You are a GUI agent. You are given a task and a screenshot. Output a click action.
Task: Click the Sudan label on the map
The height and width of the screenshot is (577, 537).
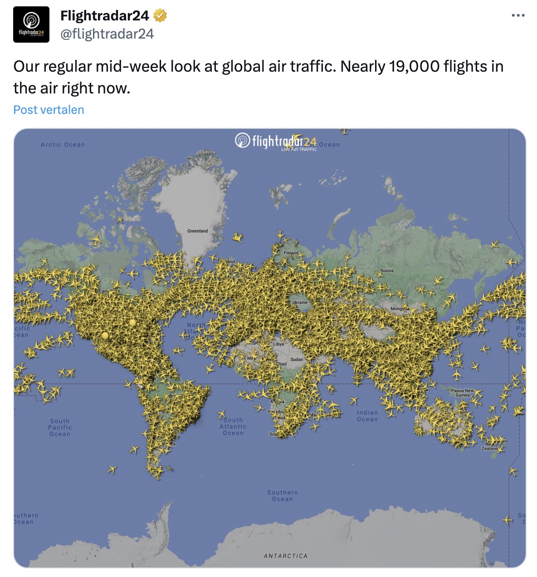click(297, 359)
